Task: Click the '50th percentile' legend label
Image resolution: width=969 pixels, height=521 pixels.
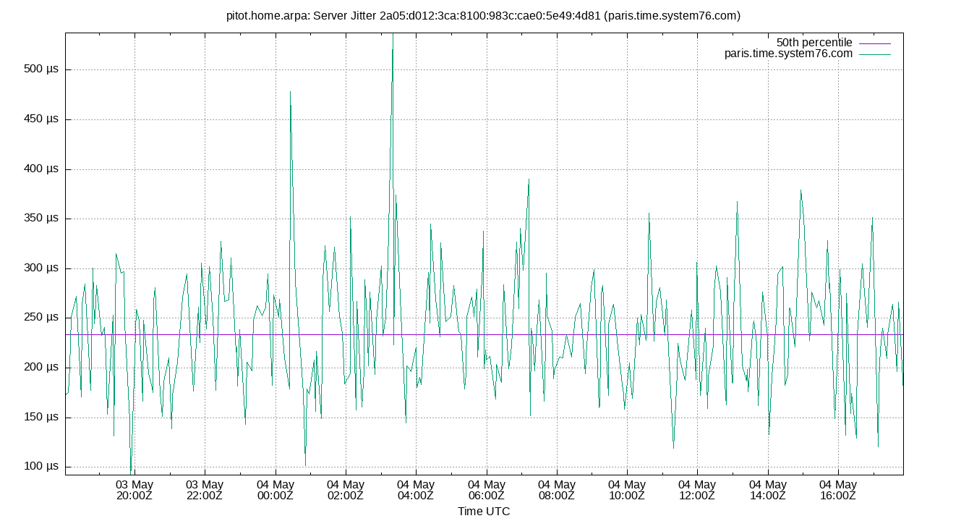Action: (x=814, y=43)
